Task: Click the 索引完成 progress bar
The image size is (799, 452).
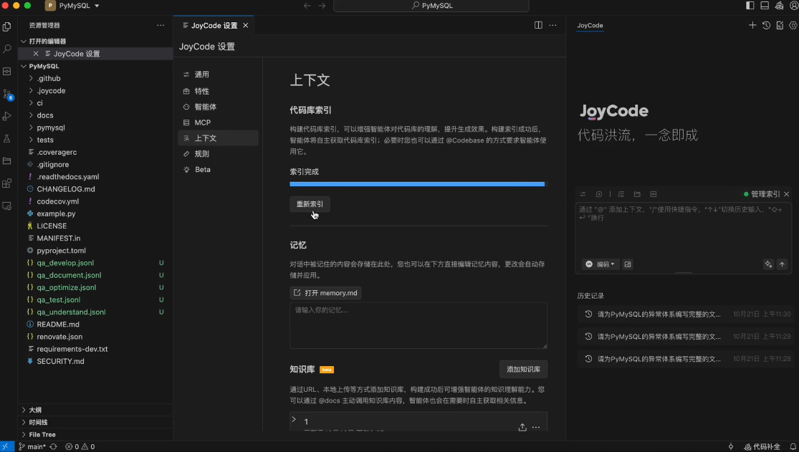Action: click(x=417, y=184)
